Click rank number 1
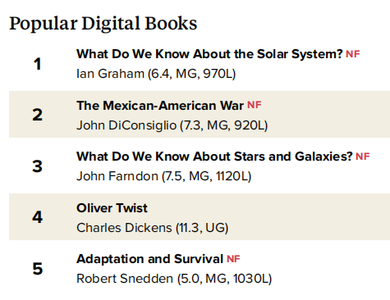 point(37,64)
